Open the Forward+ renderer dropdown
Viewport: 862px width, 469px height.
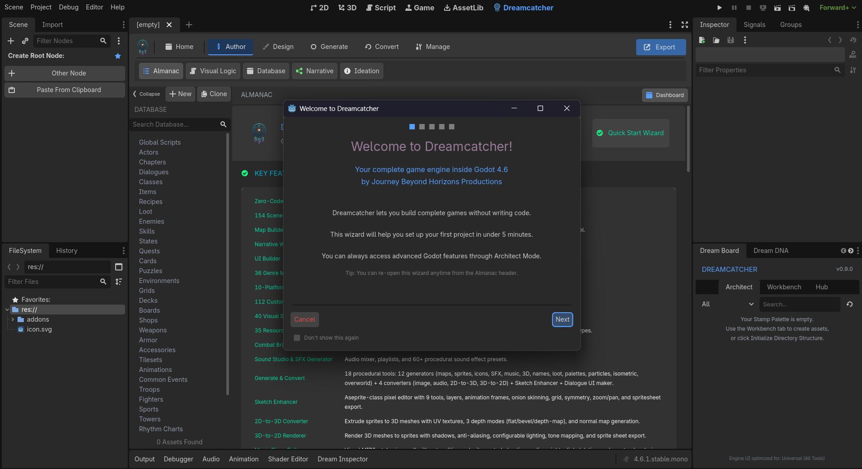837,8
